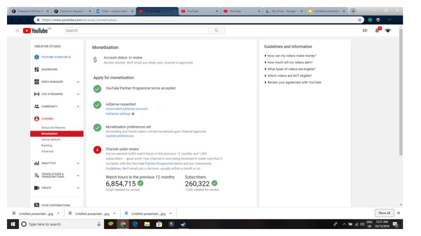Image resolution: width=421 pixels, height=236 pixels.
Task: Click the browser address bar
Action: tap(198, 20)
